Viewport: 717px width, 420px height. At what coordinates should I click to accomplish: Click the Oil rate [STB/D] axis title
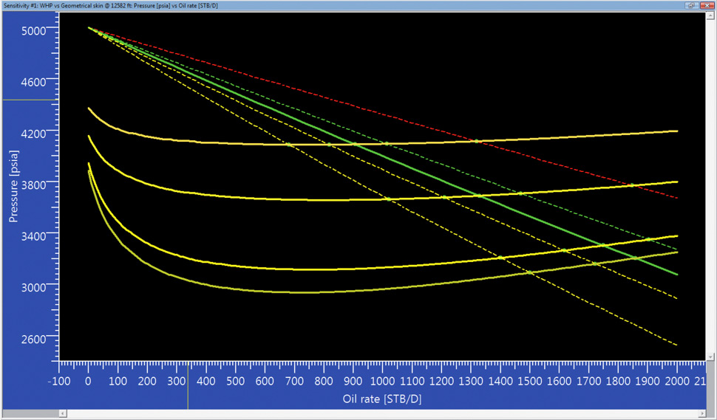(x=382, y=399)
